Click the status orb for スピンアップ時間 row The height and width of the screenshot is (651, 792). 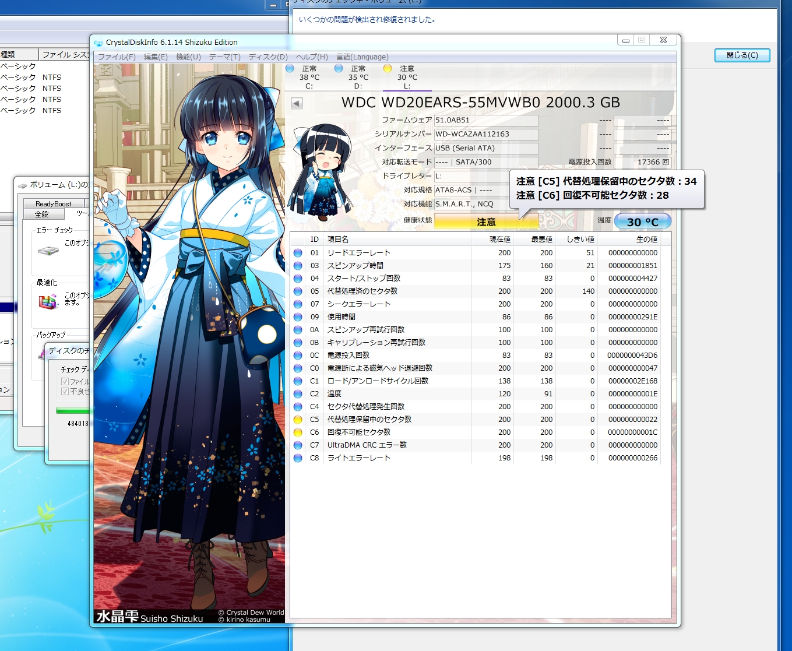pyautogui.click(x=298, y=266)
